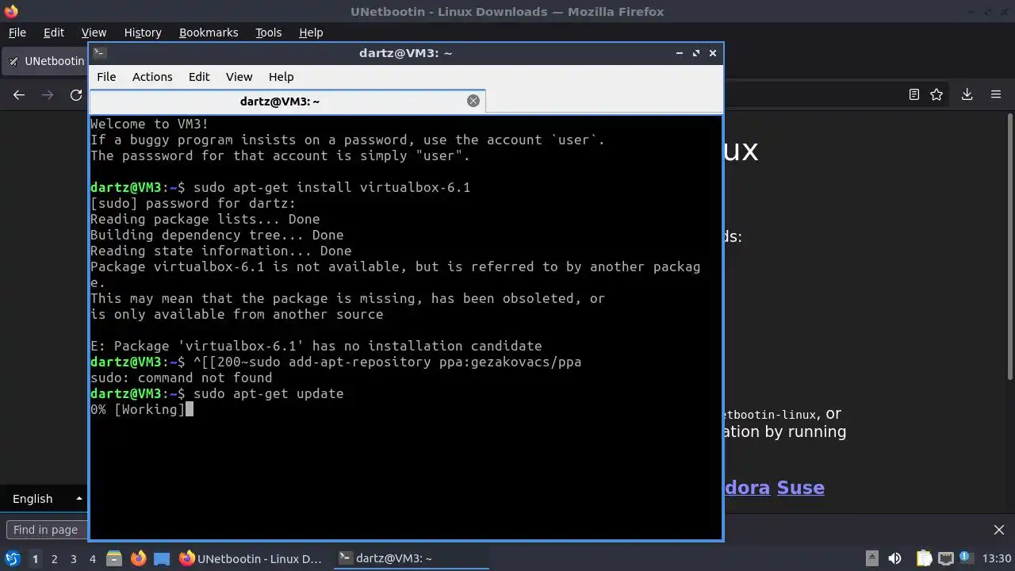Open Firefox Edit menu

pyautogui.click(x=54, y=33)
